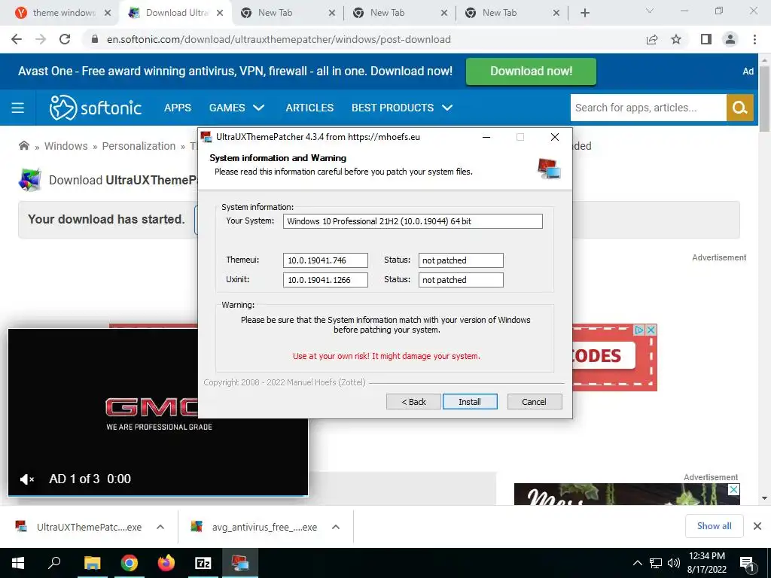Click the browser back arrow

[17, 39]
